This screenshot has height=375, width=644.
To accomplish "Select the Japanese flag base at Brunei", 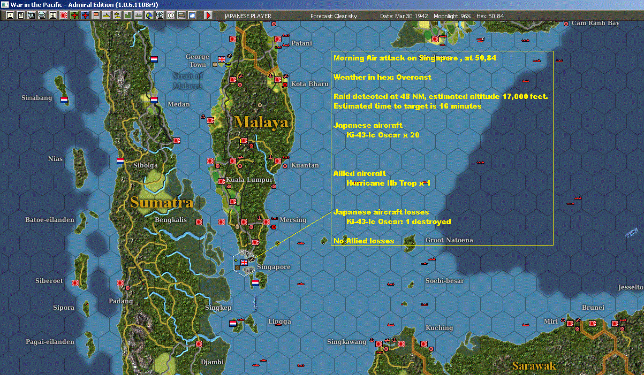I will pos(593,323).
